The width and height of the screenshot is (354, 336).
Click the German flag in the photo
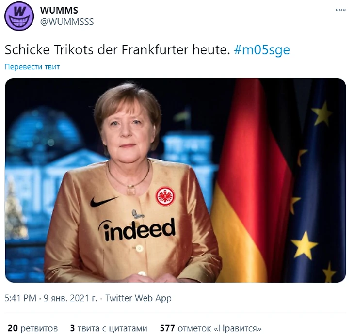coord(251,180)
